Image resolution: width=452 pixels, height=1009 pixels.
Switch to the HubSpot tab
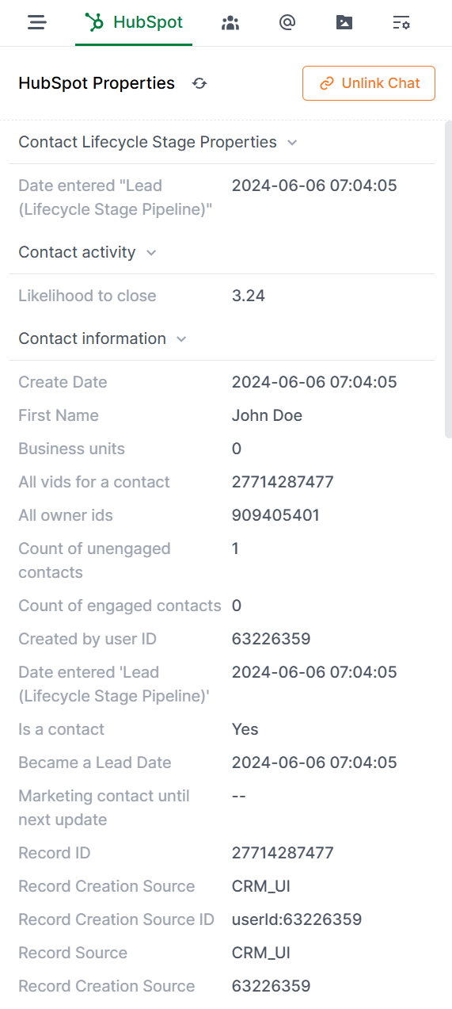coord(134,22)
